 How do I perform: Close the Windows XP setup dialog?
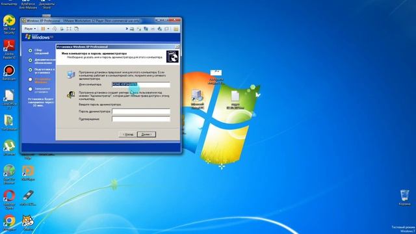177,47
